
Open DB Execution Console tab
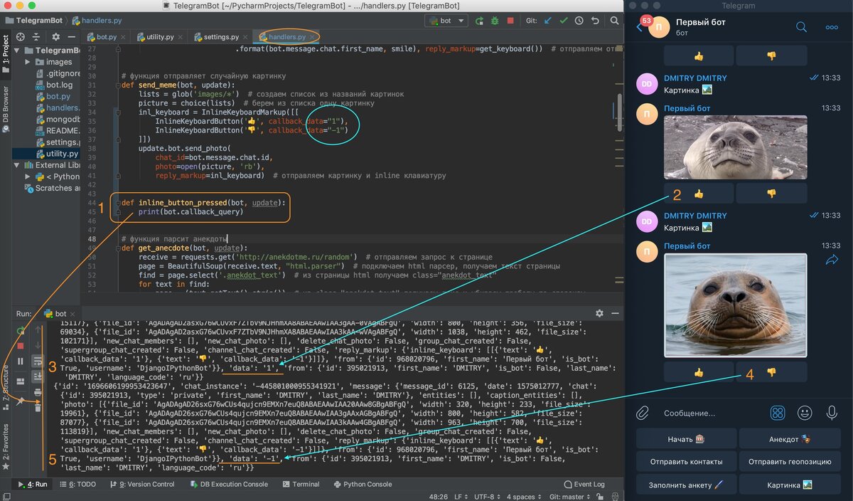227,484
